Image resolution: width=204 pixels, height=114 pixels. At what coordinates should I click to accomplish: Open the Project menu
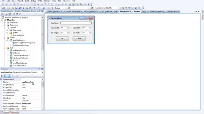pyautogui.click(x=20, y=1)
